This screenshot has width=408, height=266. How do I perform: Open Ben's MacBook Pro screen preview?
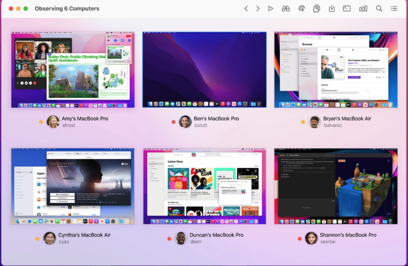click(204, 69)
